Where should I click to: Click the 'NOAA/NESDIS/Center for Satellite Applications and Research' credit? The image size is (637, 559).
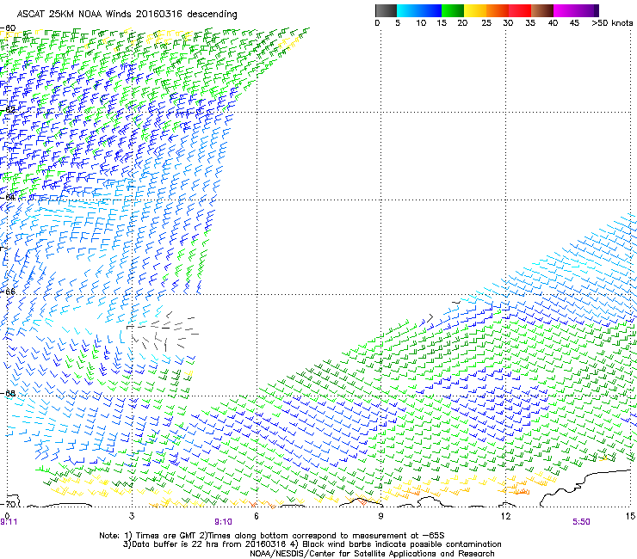pos(372,554)
